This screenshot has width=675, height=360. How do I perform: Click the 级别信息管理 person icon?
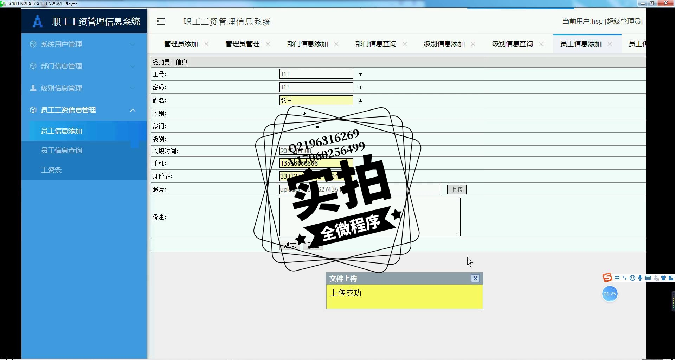[x=33, y=88]
